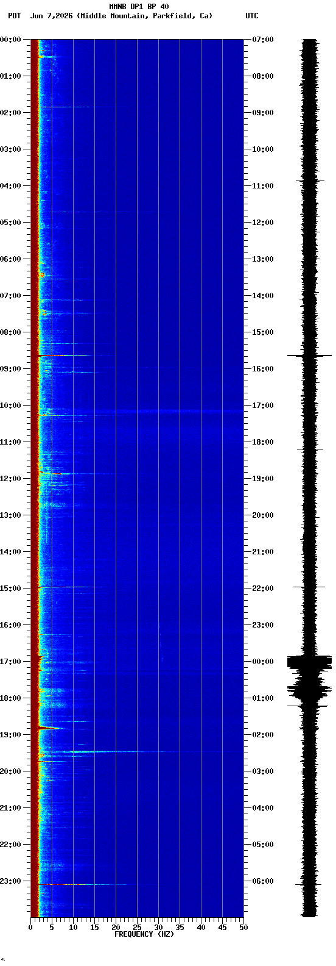Image resolution: width=336 pixels, height=966 pixels.
Task: Click the seismogram spike near 15:40 UTC
Action: (x=310, y=355)
